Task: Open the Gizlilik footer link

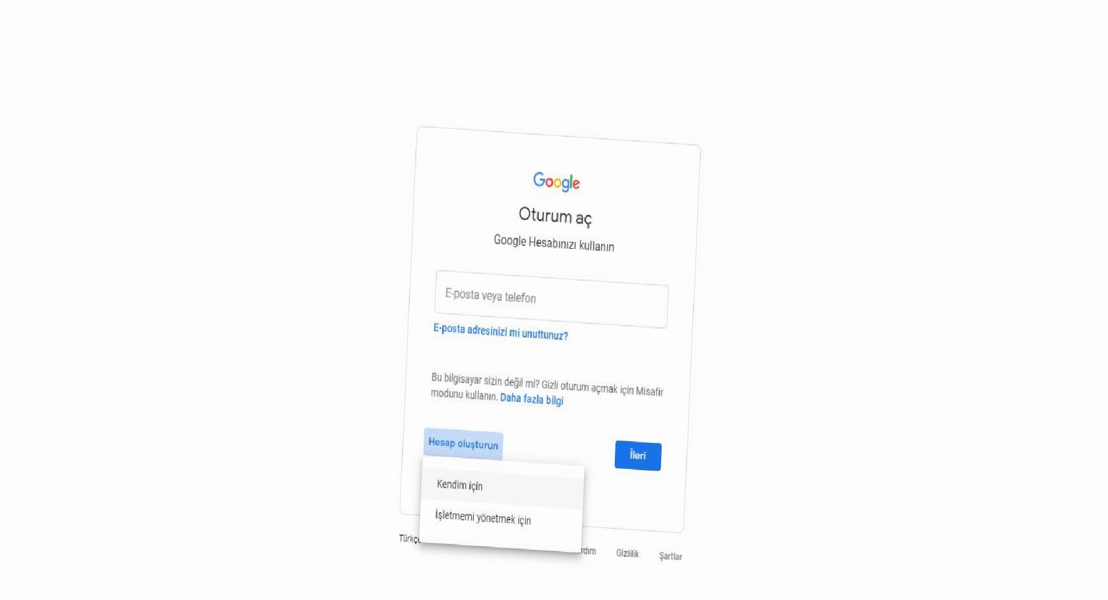Action: pyautogui.click(x=627, y=553)
